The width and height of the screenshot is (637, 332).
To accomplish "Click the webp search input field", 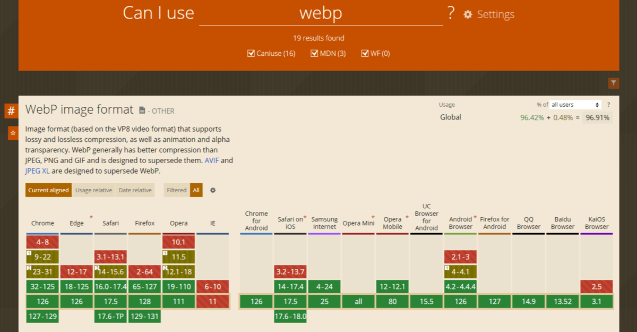I will (321, 13).
